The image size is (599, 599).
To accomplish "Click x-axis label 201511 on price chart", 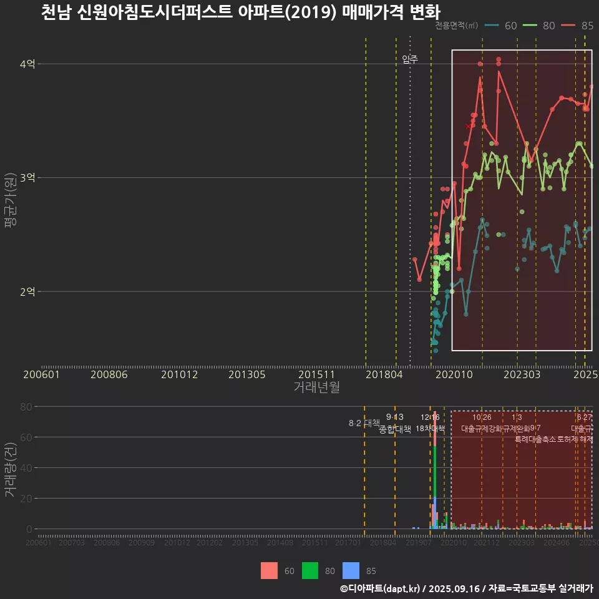I will point(317,374).
